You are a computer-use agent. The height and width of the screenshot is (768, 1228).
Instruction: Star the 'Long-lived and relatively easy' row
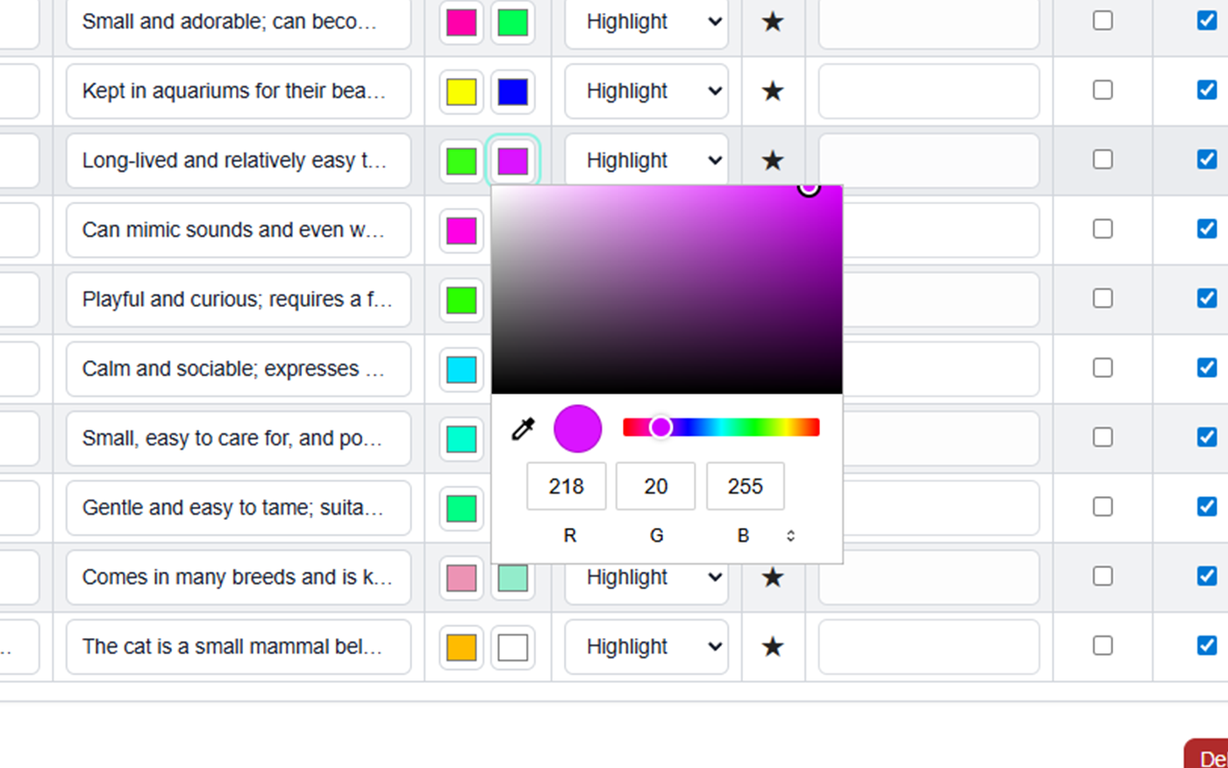773,160
